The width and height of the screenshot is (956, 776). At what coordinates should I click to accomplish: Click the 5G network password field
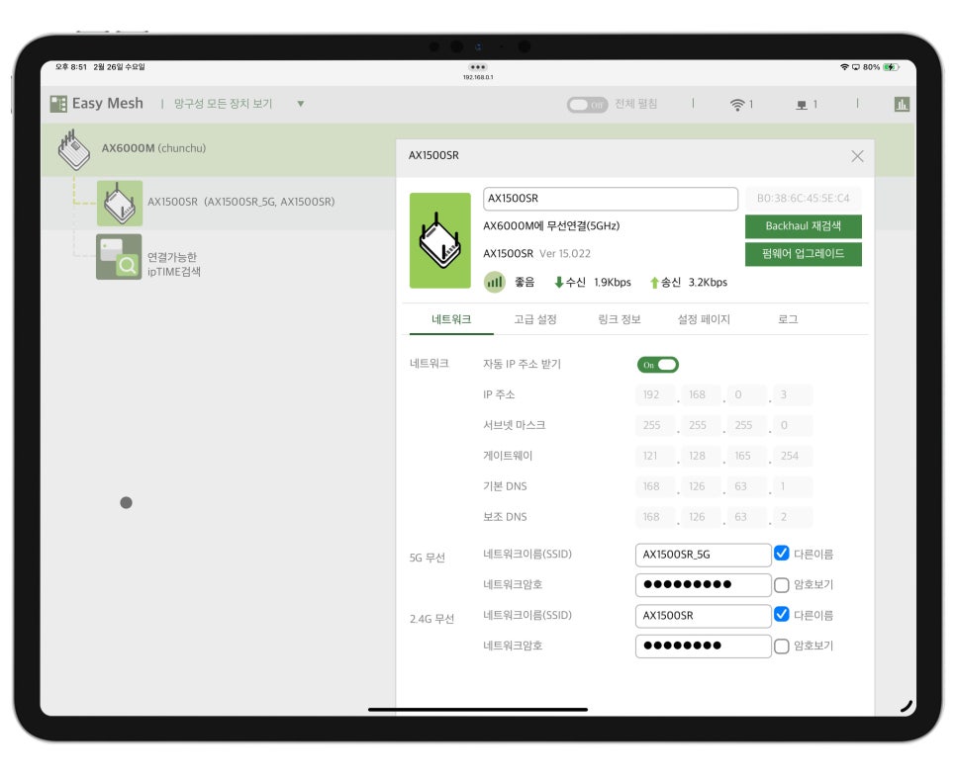point(703,585)
